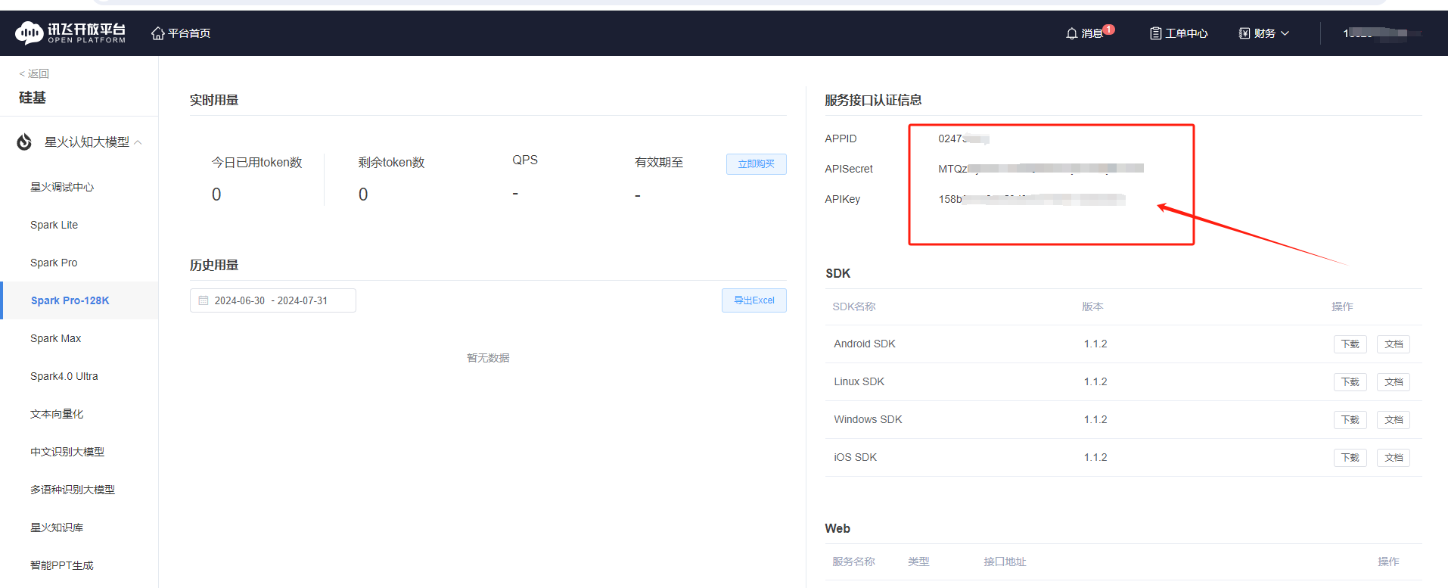Click the home icon beside 平台首页
Screen dimensions: 1448x588
158,33
